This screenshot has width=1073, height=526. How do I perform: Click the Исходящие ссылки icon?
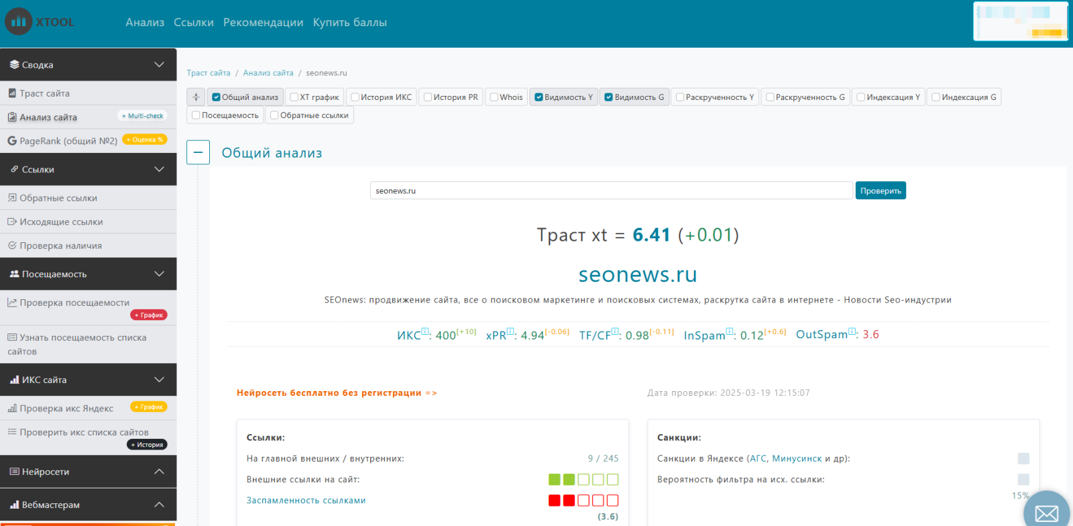[12, 221]
